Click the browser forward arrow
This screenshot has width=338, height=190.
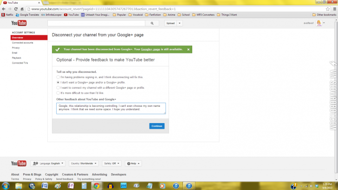tap(10, 9)
